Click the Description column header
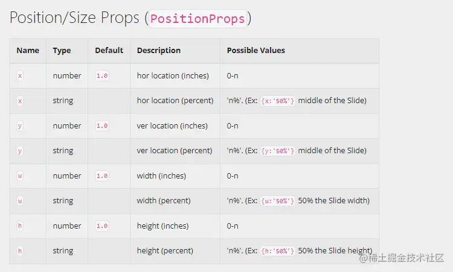The height and width of the screenshot is (272, 453). [159, 51]
